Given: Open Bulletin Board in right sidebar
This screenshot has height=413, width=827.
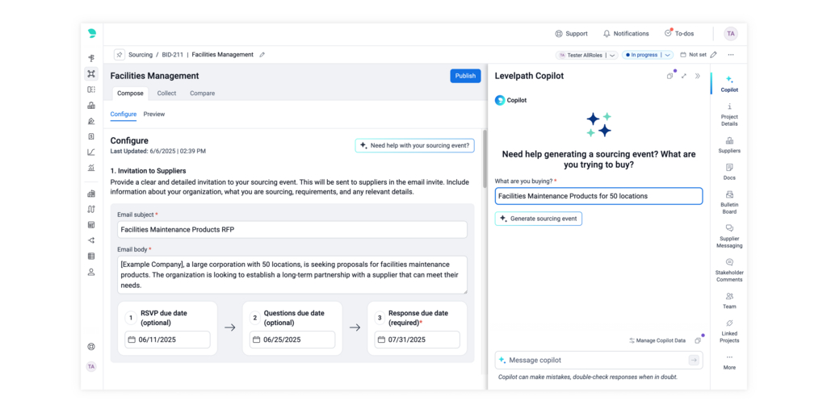Looking at the screenshot, I should 729,199.
